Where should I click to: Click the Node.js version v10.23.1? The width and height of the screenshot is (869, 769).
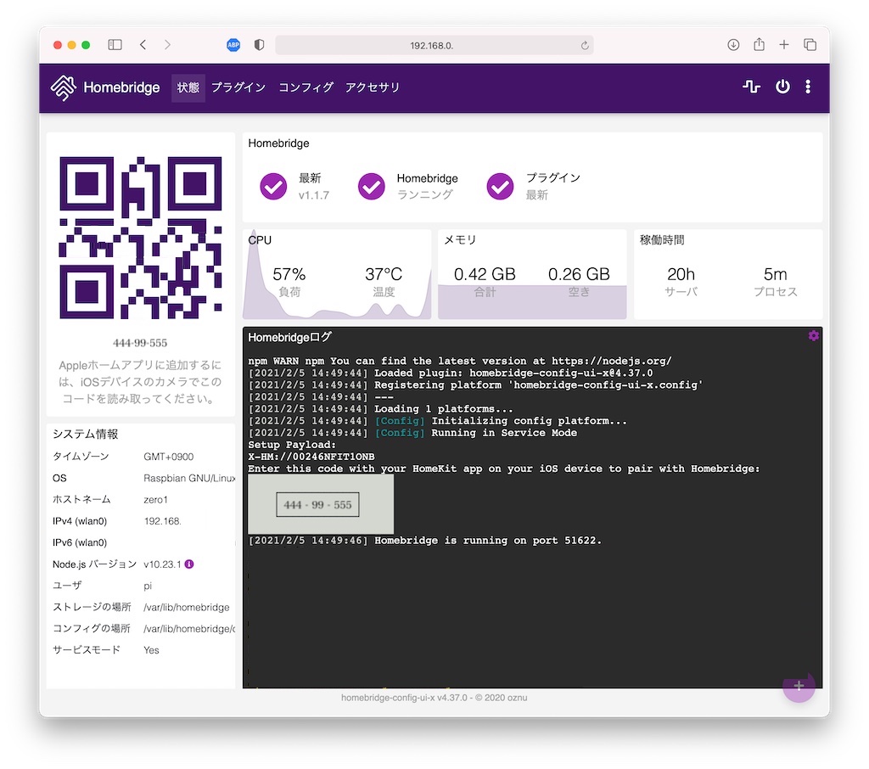point(162,564)
